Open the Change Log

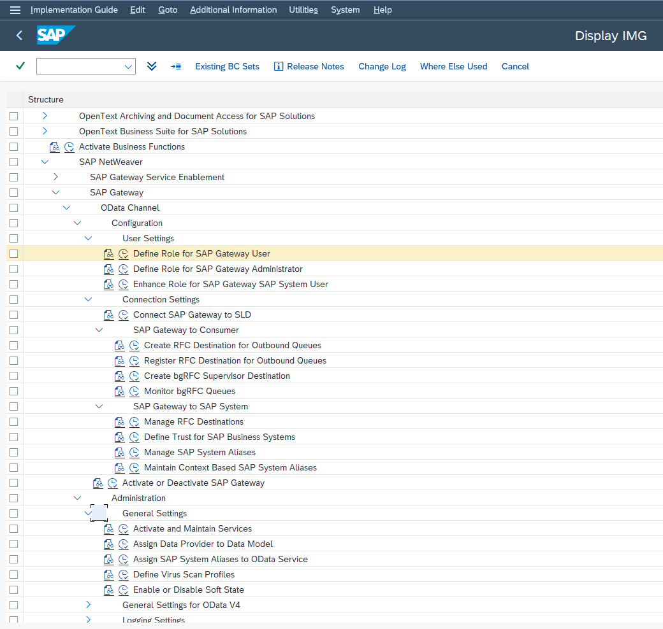coord(382,66)
